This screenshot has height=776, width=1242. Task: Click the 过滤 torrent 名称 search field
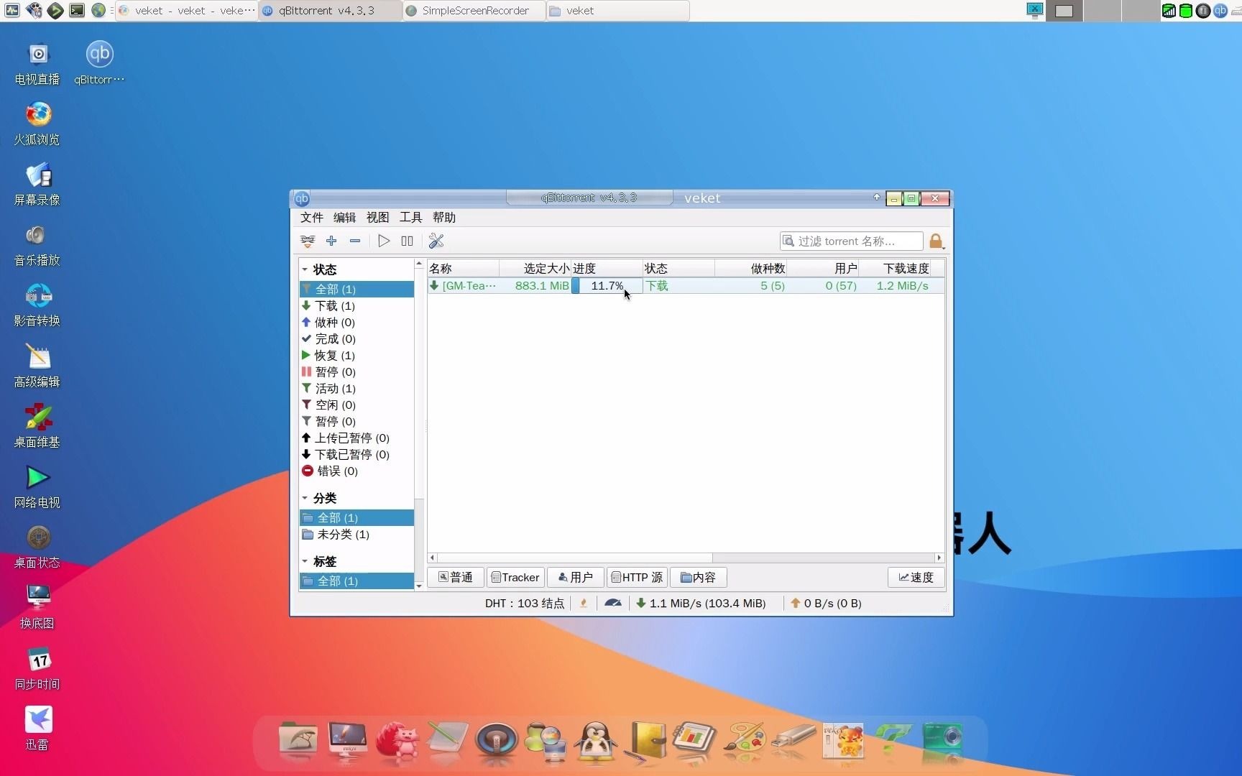tap(852, 241)
